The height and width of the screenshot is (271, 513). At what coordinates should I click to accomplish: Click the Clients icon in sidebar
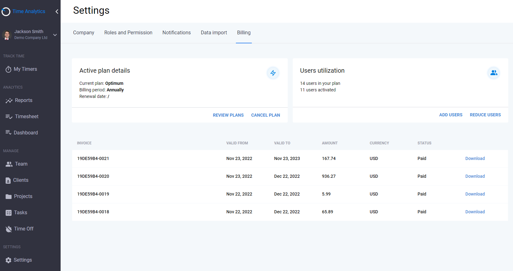click(x=8, y=180)
